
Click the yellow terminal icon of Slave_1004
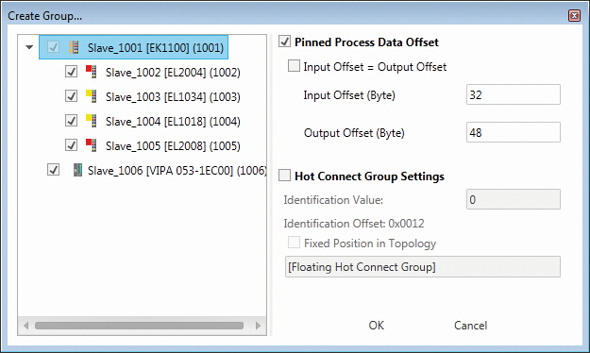(91, 121)
